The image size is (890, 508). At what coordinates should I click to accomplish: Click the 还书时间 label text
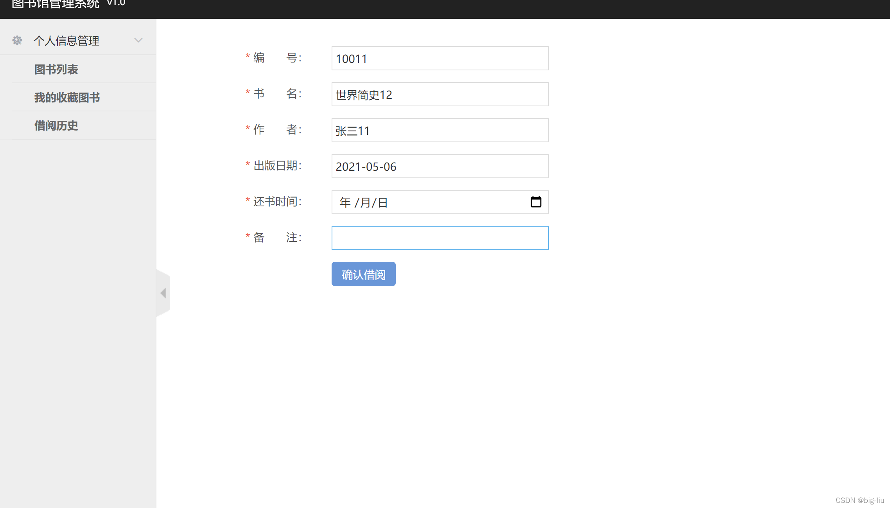click(x=277, y=202)
